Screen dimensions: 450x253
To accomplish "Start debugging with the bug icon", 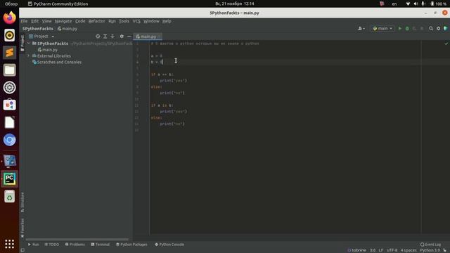I will coord(407,28).
